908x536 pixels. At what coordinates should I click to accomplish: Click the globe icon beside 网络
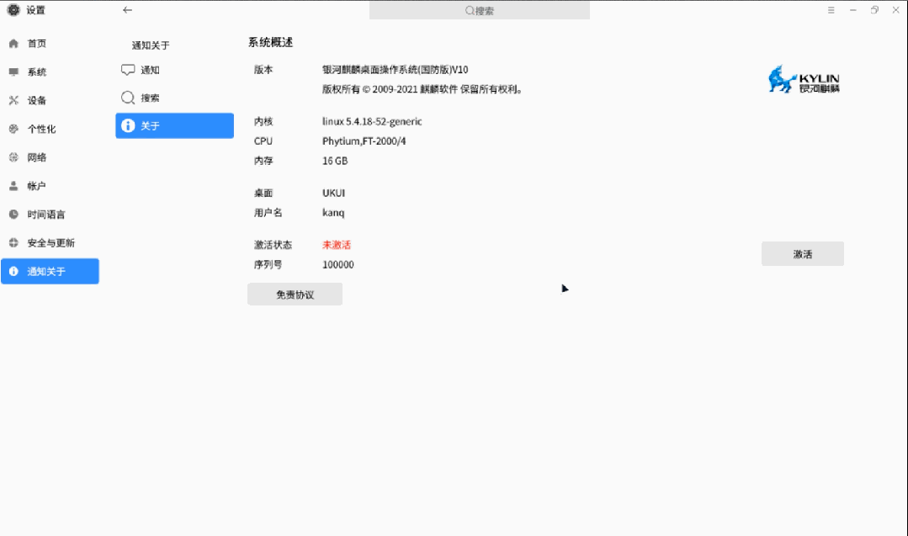(14, 157)
